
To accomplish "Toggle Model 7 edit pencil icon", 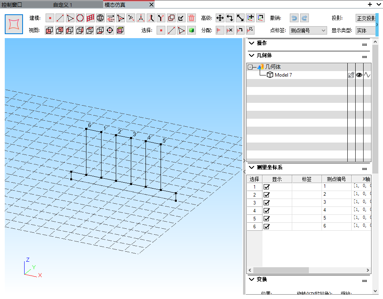I will [351, 75].
